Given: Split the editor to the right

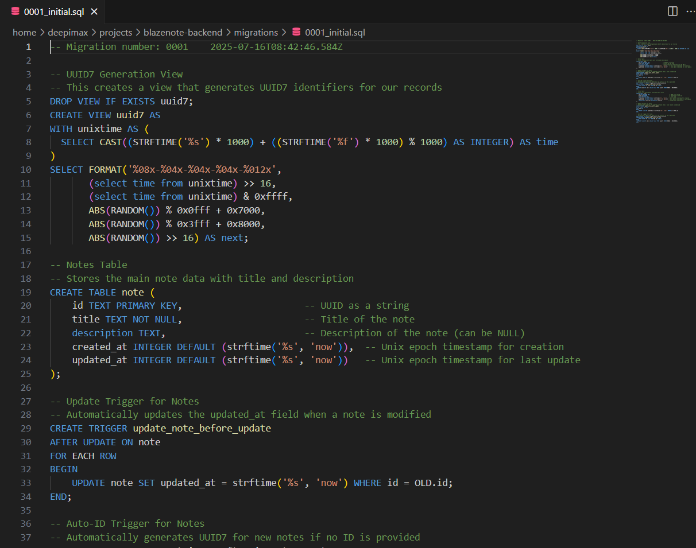Looking at the screenshot, I should coord(672,11).
